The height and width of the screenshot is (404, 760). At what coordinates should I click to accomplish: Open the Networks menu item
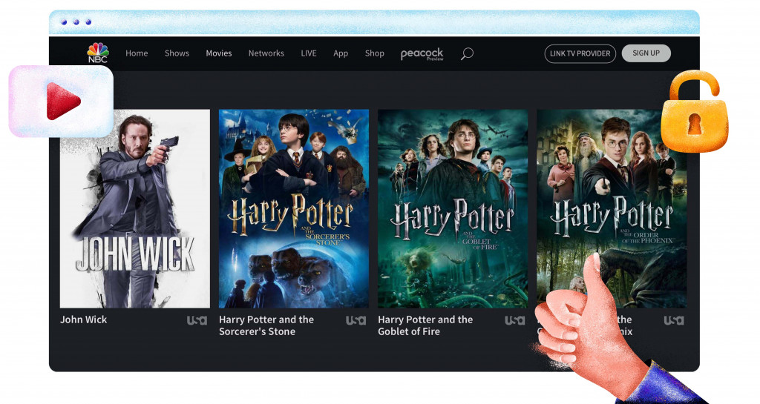266,53
